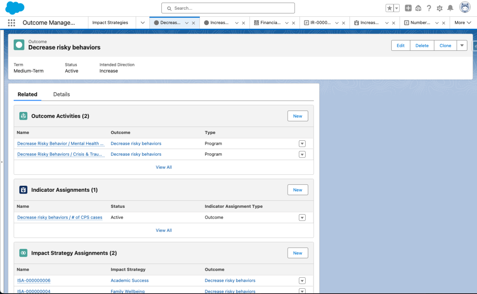
Task: Click the Indicator Assignments section icon
Action: pos(23,190)
